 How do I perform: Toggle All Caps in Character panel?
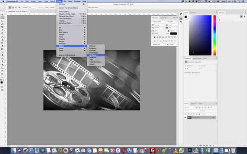pyautogui.click(x=160, y=37)
